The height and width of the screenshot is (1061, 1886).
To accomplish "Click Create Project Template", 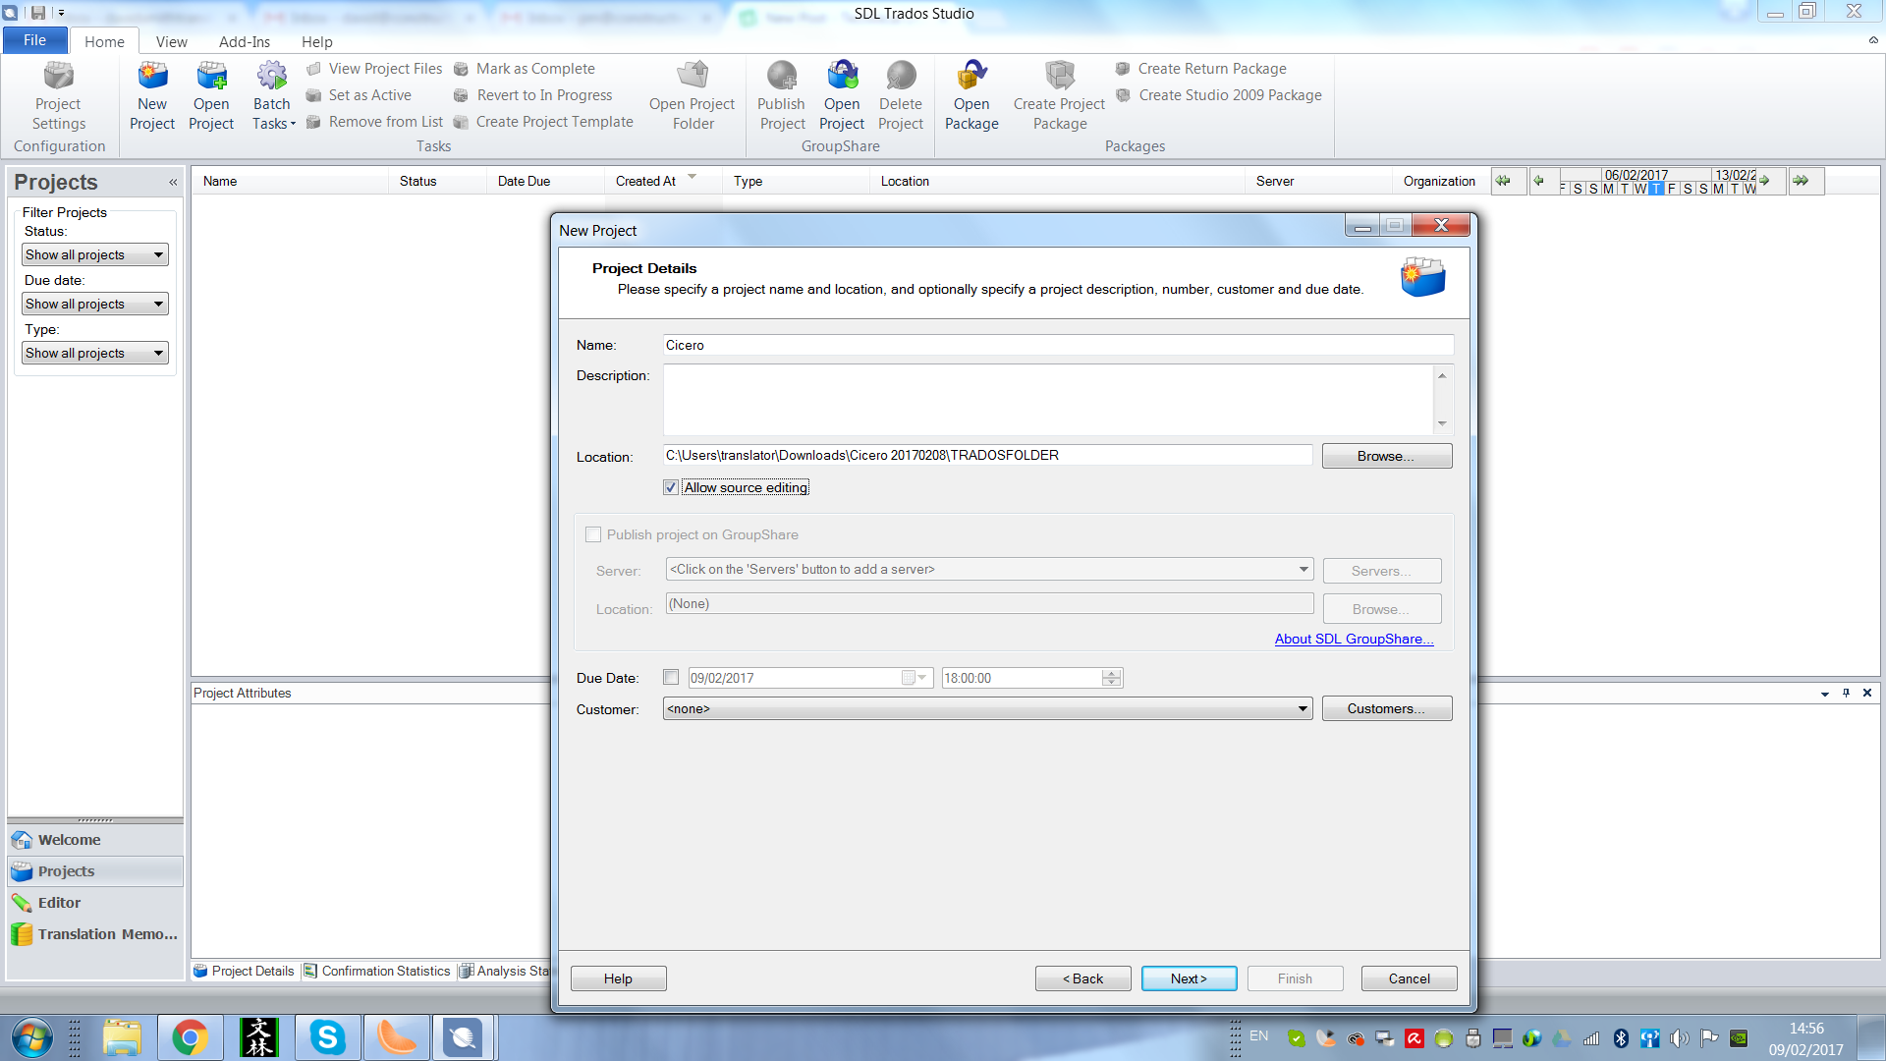I will pyautogui.click(x=543, y=122).
